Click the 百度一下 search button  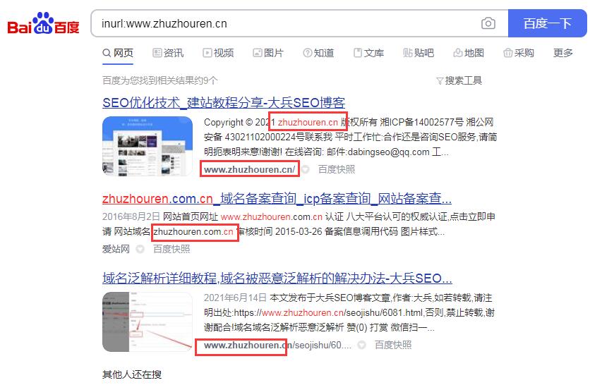548,23
